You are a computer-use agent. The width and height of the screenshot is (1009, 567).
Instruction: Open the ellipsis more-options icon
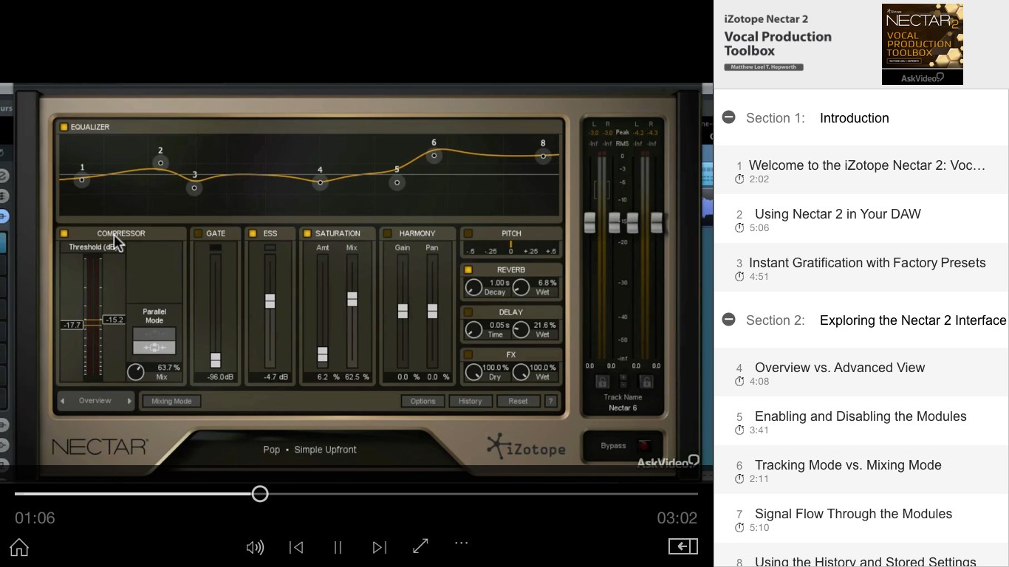pos(461,545)
